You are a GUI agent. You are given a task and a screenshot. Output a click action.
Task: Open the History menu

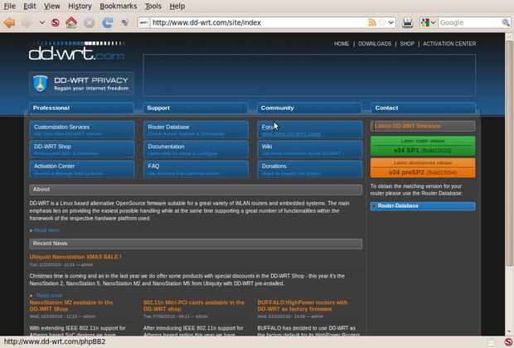(80, 7)
